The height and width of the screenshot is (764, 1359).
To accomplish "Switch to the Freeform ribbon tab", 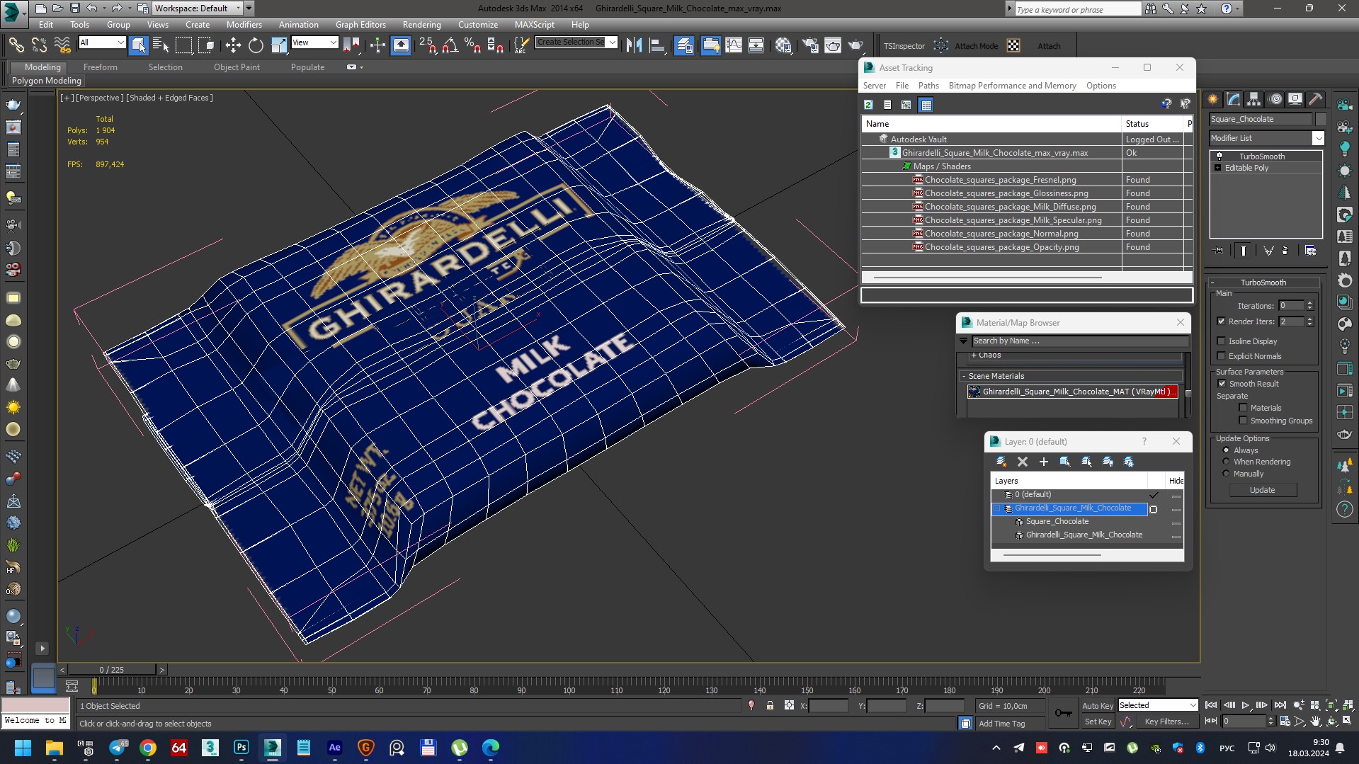I will point(100,67).
